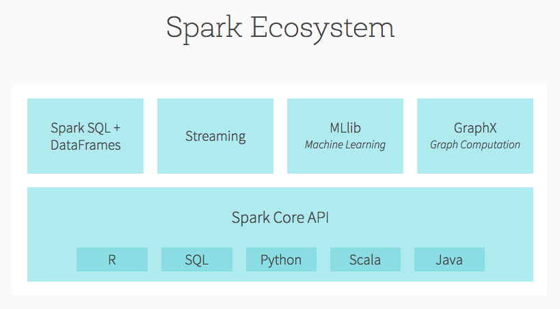Screen dimensions: 560x309
Task: Click the DataFrames text line
Action: pos(85,145)
